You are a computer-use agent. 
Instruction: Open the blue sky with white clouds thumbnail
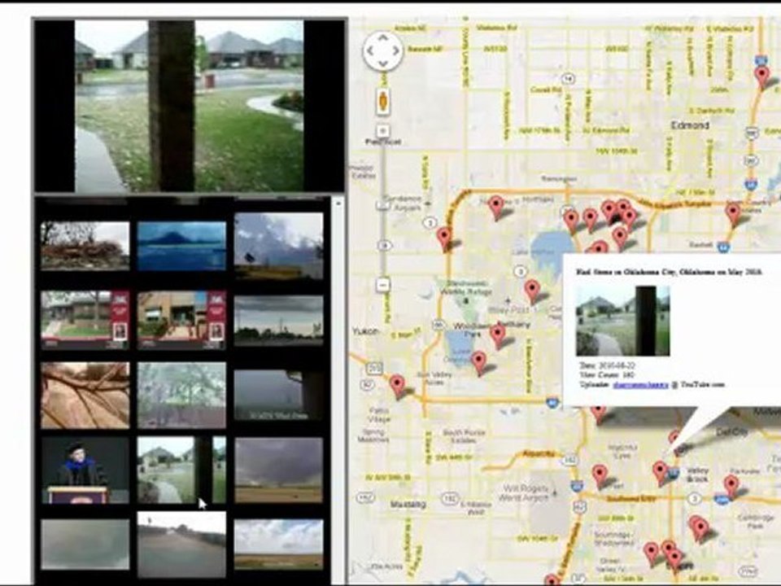[x=278, y=544]
